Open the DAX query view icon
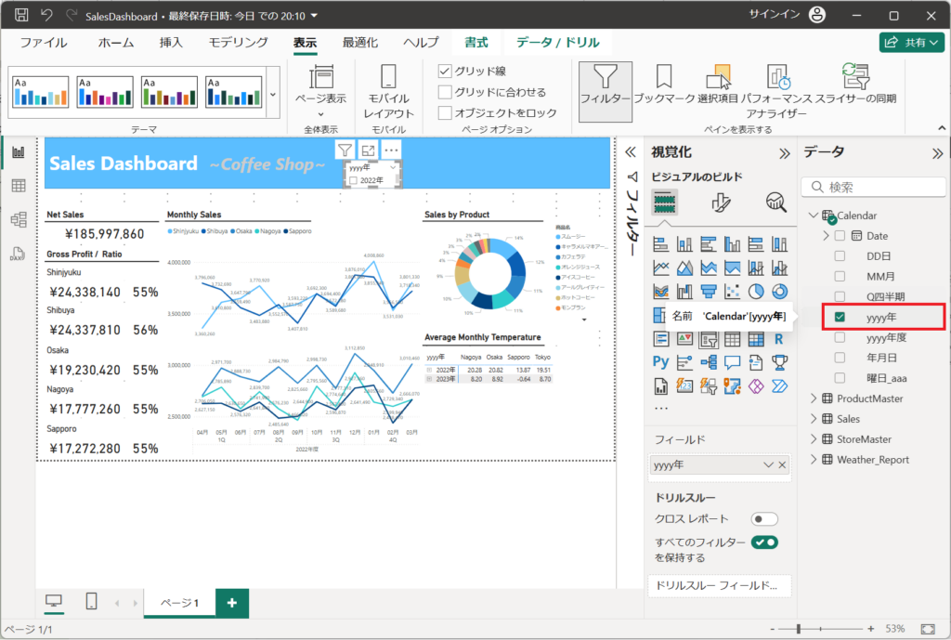This screenshot has width=951, height=640. (18, 253)
